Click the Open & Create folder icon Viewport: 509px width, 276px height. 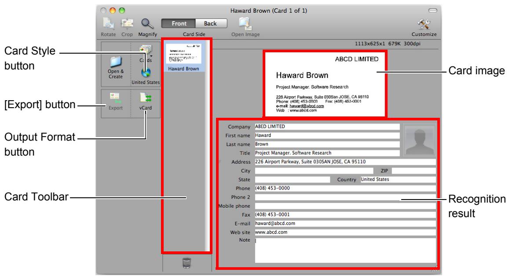click(116, 61)
